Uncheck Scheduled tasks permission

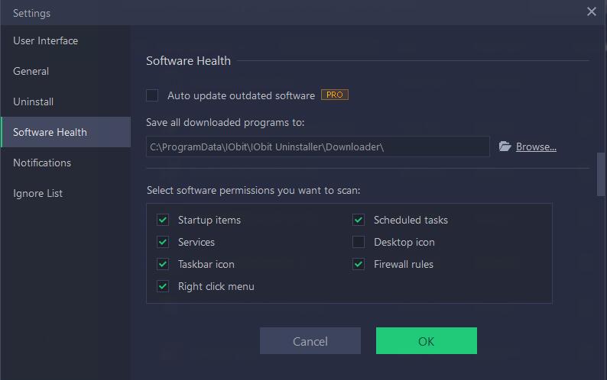(359, 220)
